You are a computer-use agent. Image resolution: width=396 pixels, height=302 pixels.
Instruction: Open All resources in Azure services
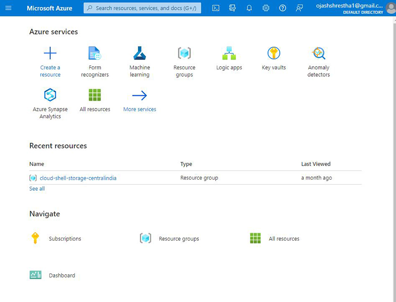(95, 95)
